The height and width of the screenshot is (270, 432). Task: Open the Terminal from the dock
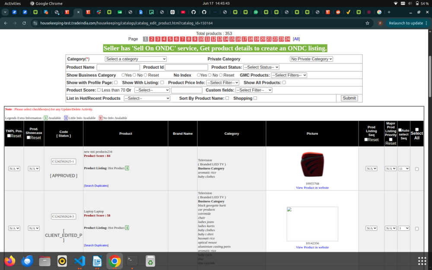[132, 261]
